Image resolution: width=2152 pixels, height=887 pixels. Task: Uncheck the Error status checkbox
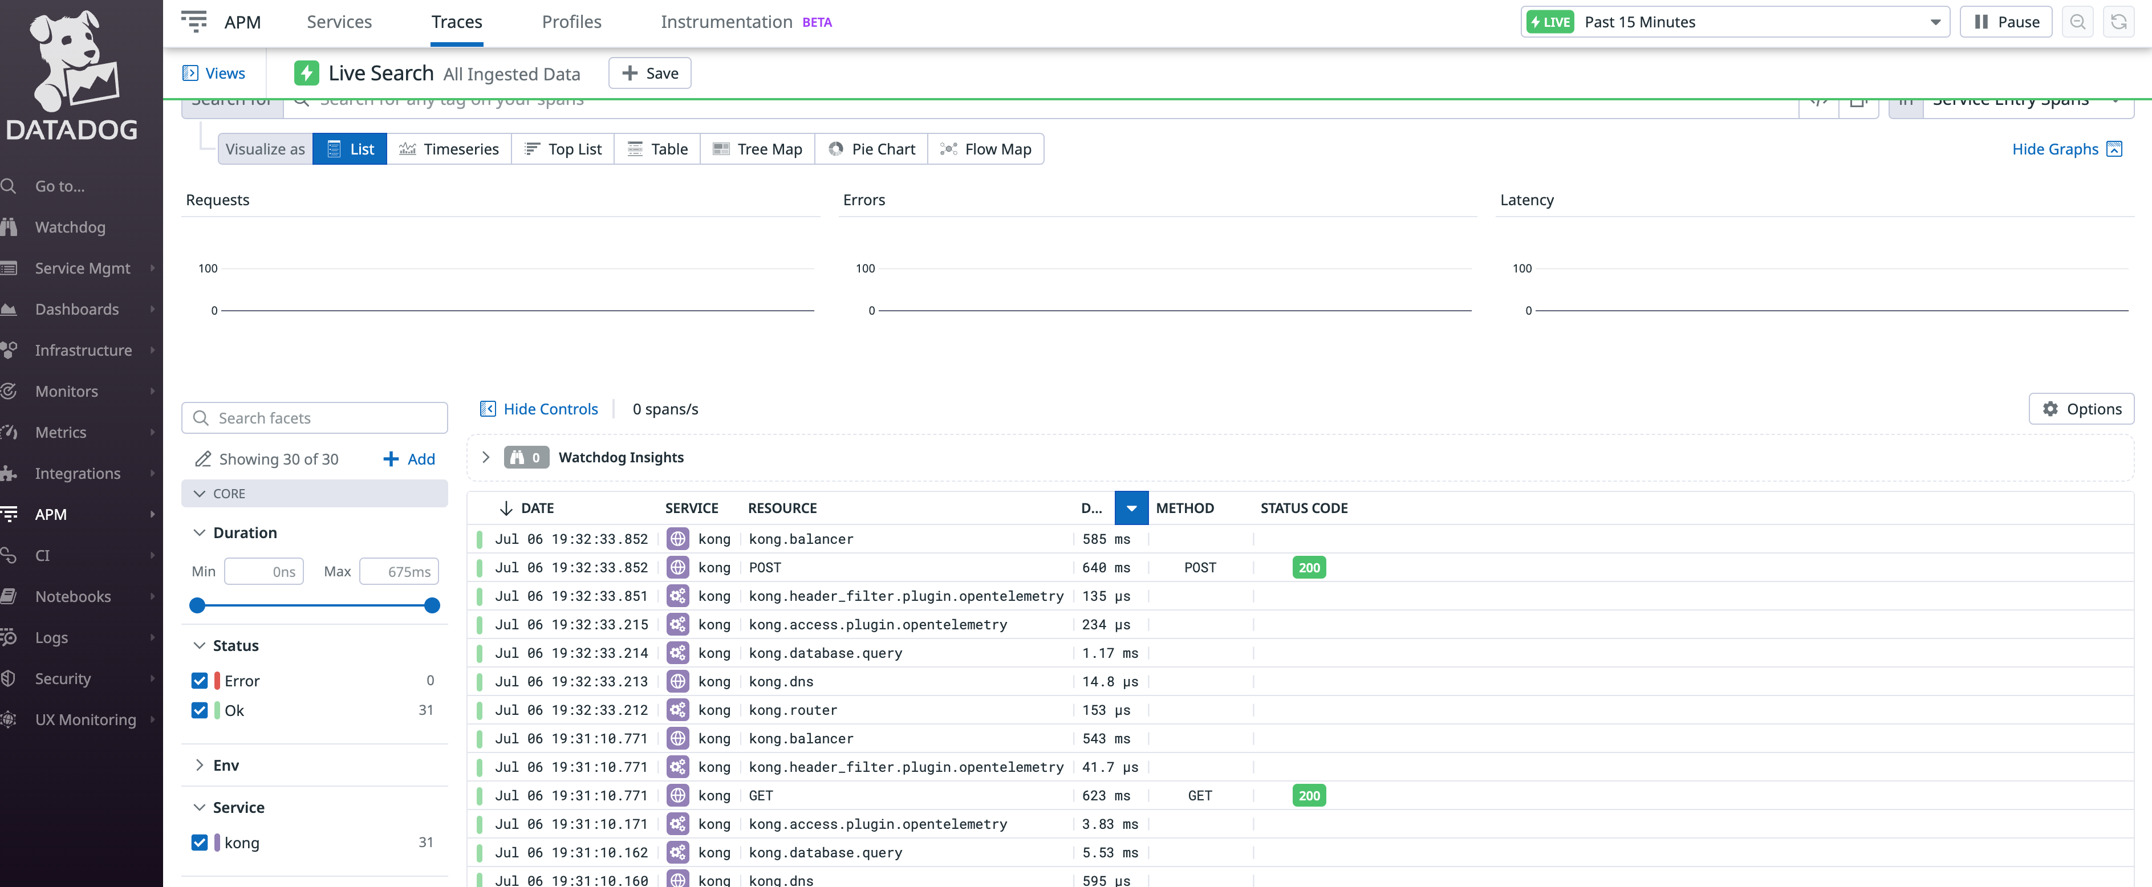click(200, 681)
